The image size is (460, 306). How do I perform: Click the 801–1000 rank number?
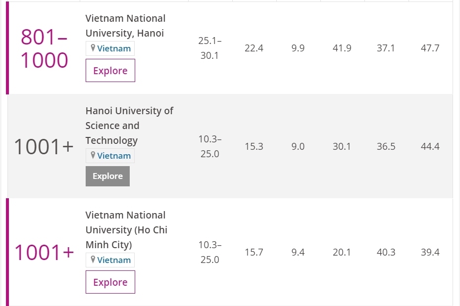(x=44, y=48)
